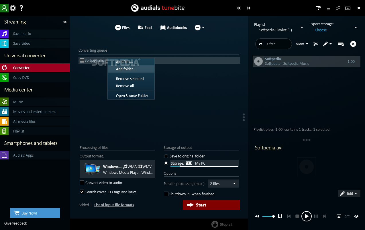Add Files to the converting queue
This screenshot has width=365, height=230.
coord(122,28)
